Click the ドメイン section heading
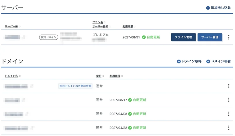The width and height of the screenshot is (235, 136). pyautogui.click(x=12, y=61)
